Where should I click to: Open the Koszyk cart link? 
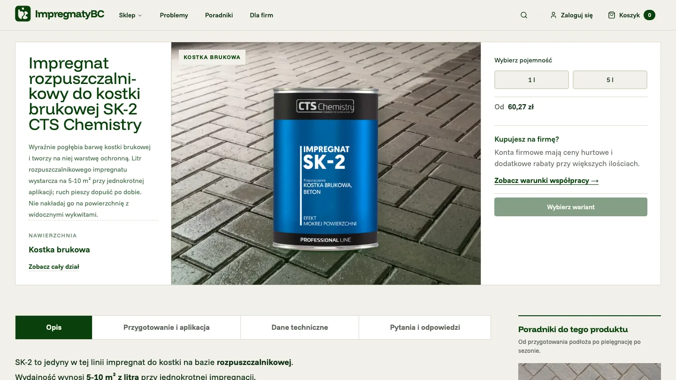click(630, 15)
